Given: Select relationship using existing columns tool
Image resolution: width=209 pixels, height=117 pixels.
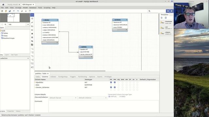Looking at the screenshot, I should 32,67.
